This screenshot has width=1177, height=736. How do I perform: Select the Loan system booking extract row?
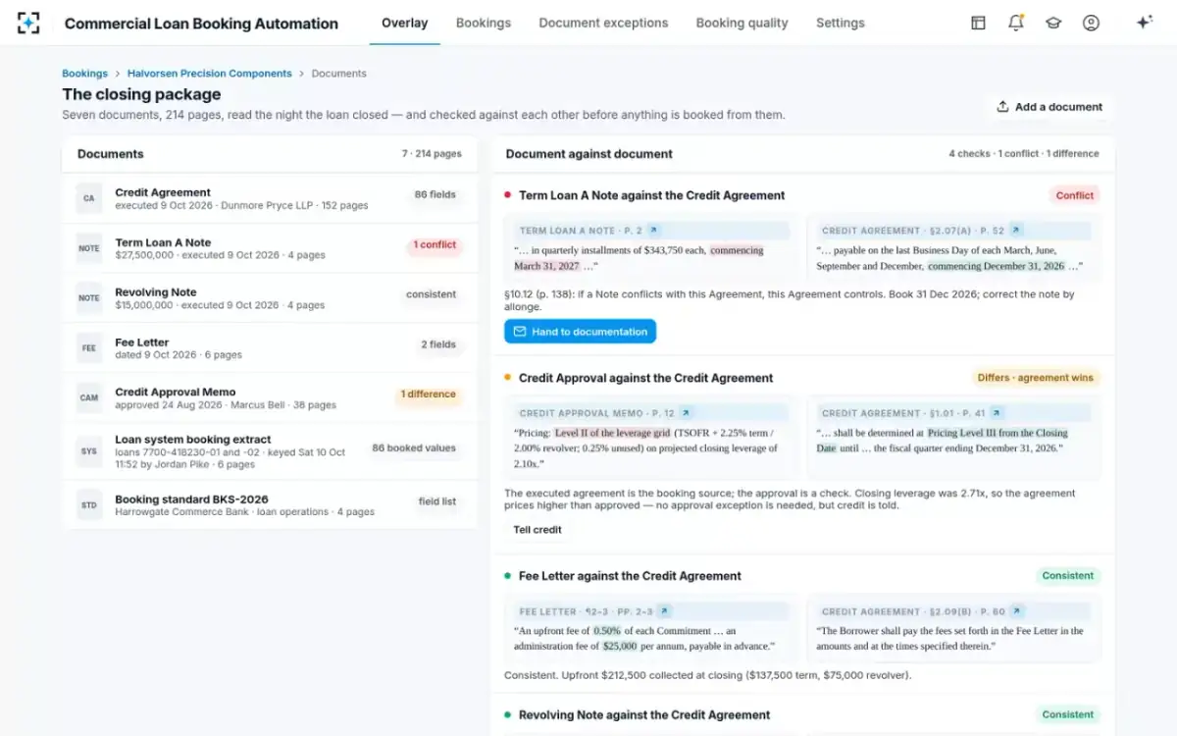(270, 452)
